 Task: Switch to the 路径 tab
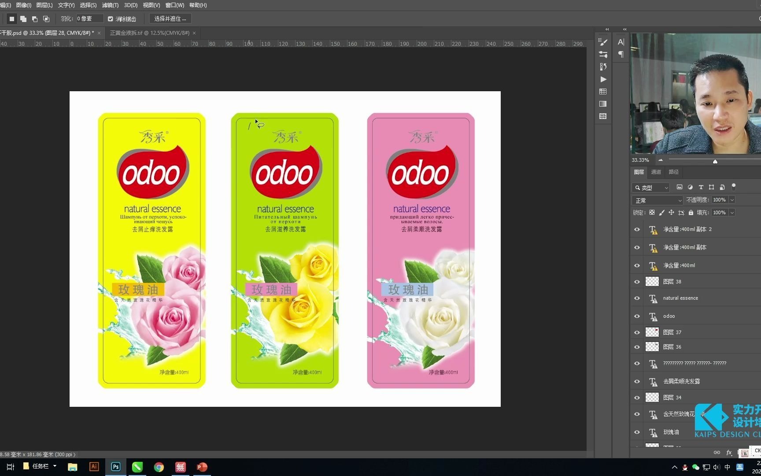674,172
